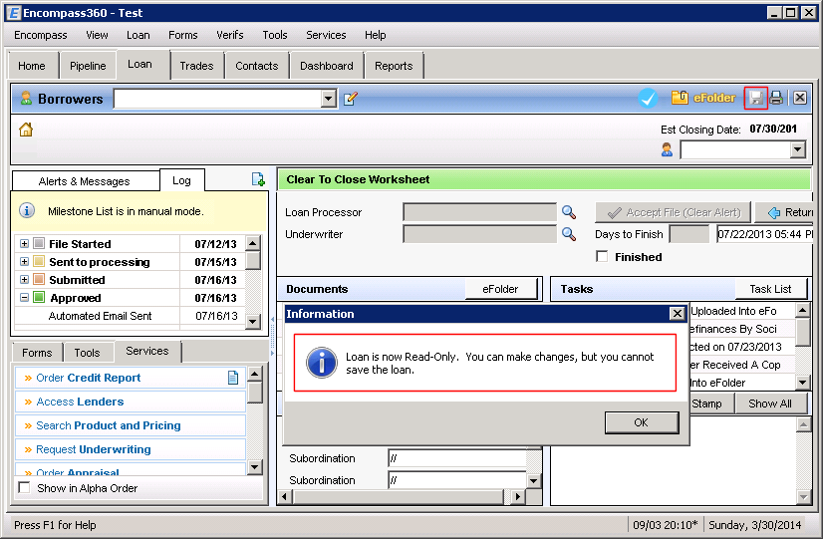823x539 pixels.
Task: Open the Task List button
Action: click(x=770, y=289)
